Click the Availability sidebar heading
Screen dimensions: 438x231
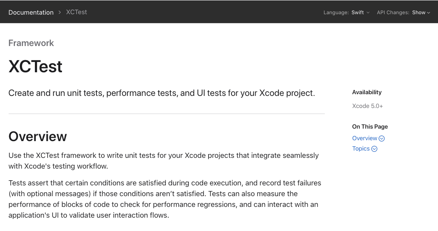367,92
